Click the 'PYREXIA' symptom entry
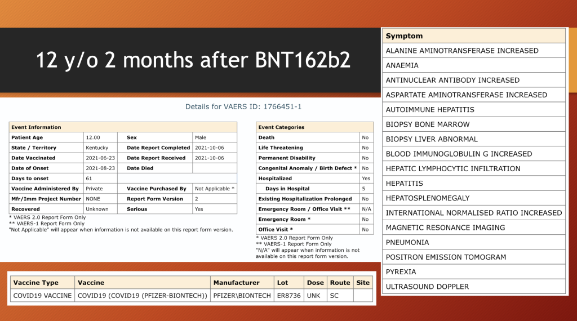Screen dimensions: 577x321 (401, 272)
